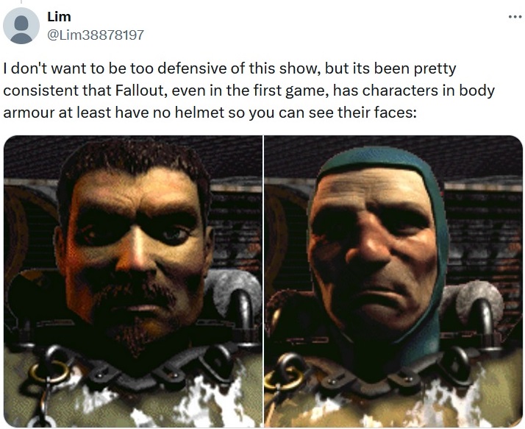The image size is (525, 429).
Task: Click the metal shoulder pipe in right image
Action: [x=483, y=319]
